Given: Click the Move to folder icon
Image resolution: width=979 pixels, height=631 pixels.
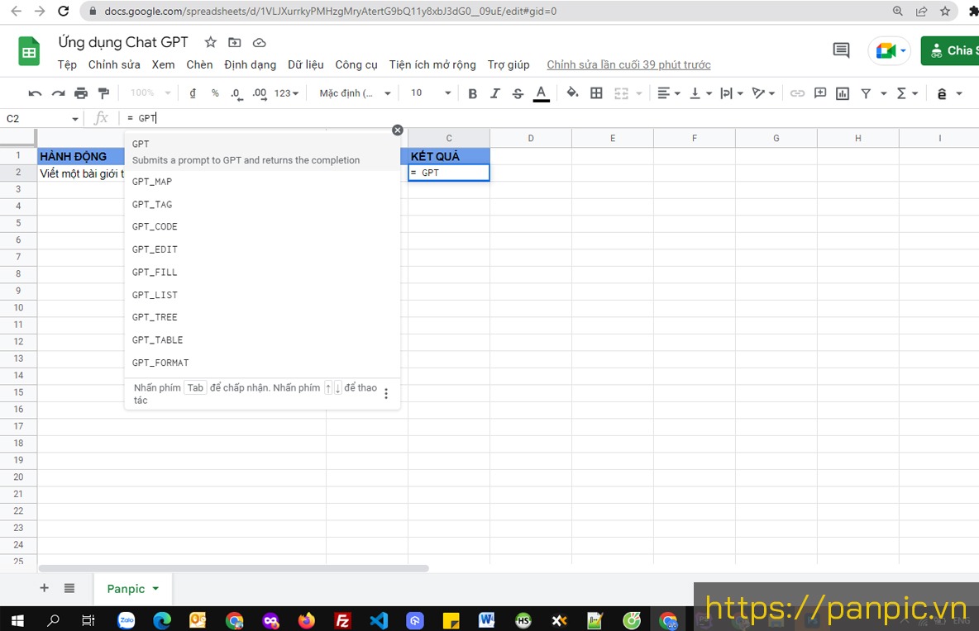Looking at the screenshot, I should 234,42.
